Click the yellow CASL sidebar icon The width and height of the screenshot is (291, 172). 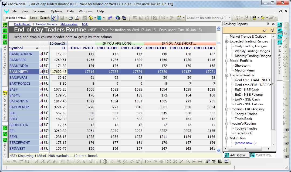click(5, 93)
